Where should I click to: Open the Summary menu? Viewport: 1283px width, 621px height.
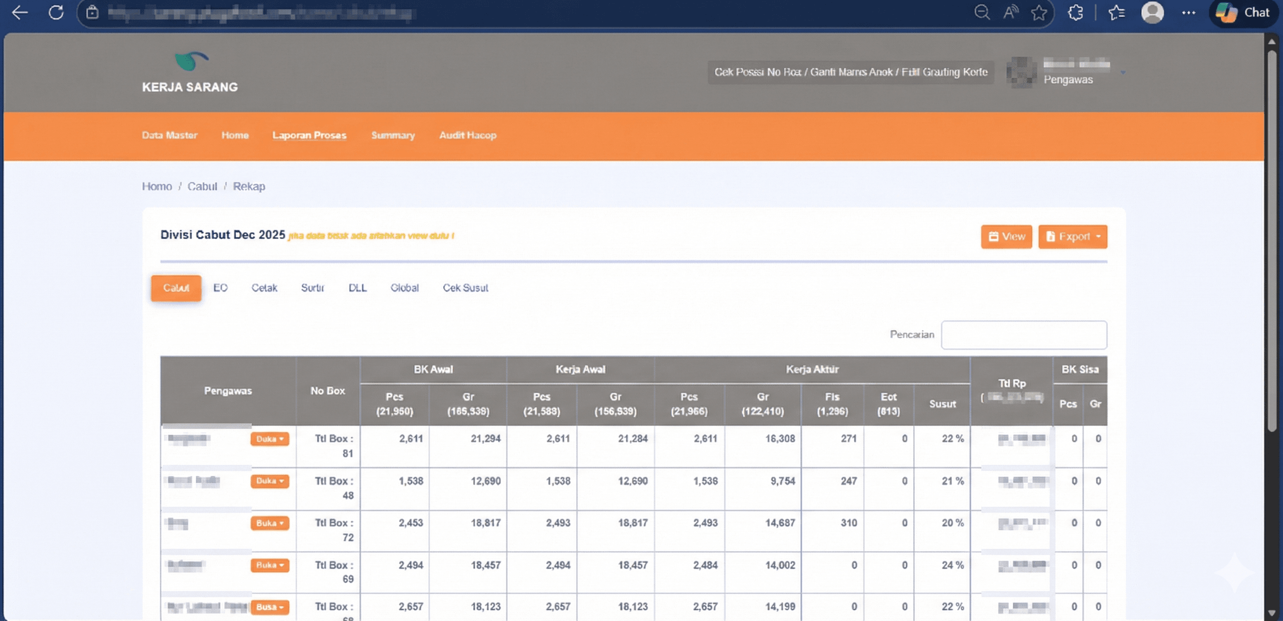[393, 135]
